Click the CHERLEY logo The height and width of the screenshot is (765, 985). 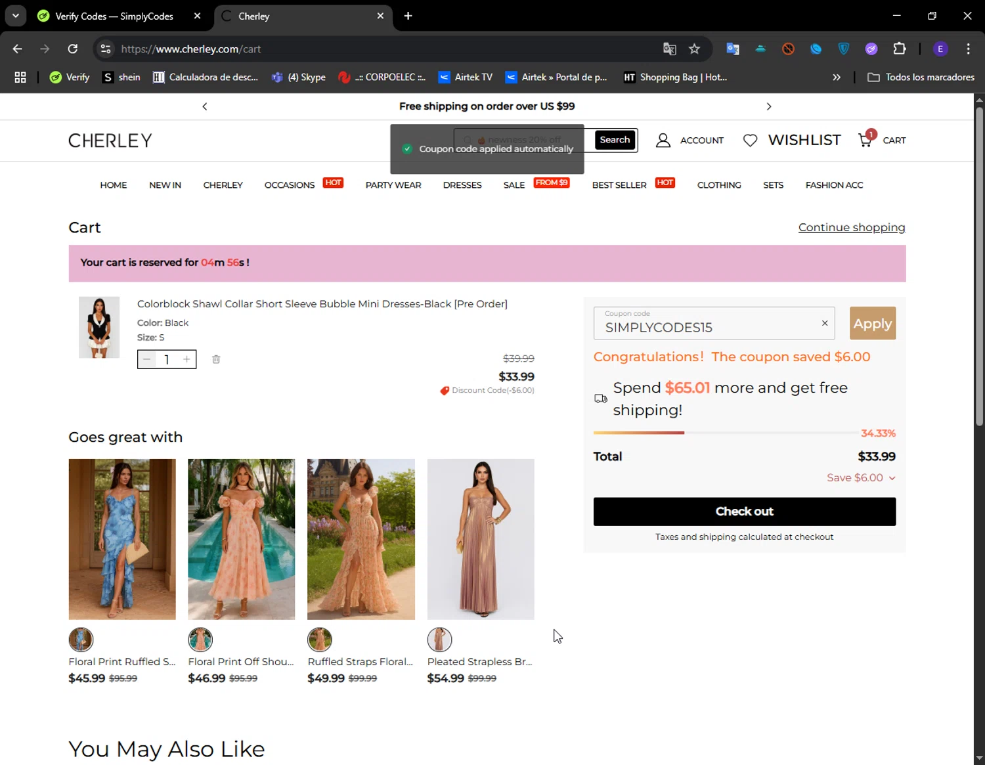[110, 141]
